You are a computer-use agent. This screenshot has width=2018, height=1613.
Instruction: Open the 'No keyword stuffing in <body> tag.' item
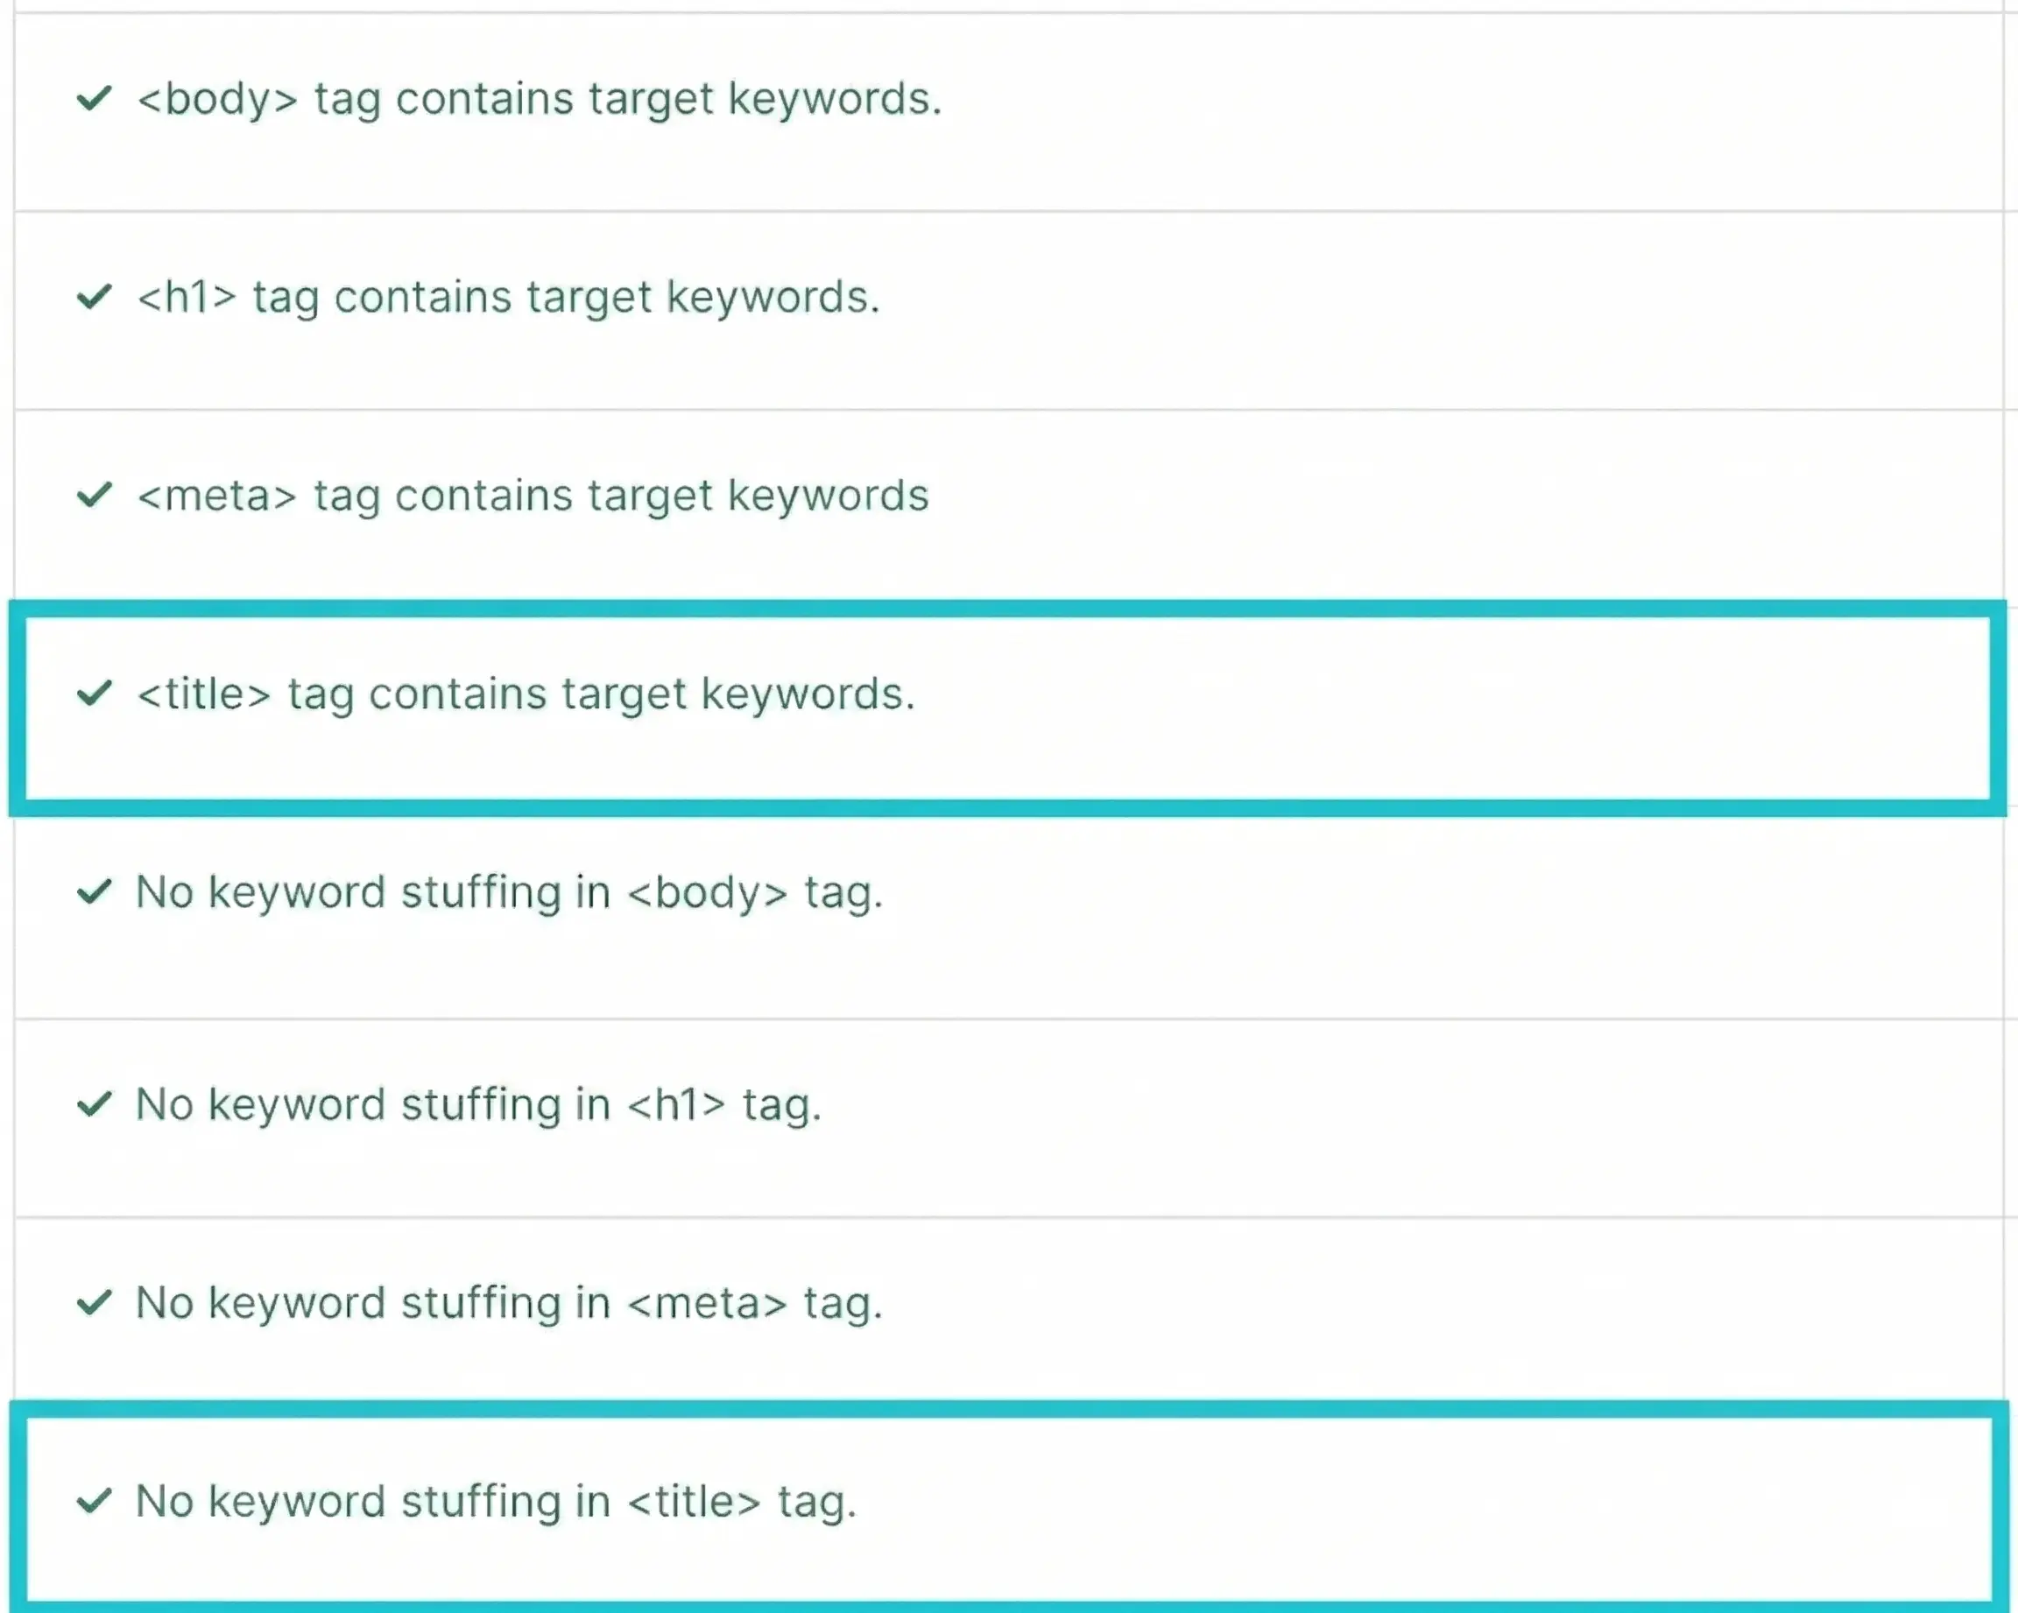coord(509,892)
